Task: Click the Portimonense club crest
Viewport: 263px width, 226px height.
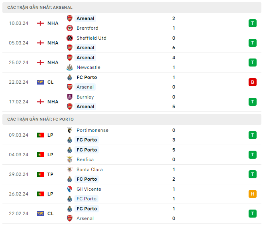Action: coord(70,130)
